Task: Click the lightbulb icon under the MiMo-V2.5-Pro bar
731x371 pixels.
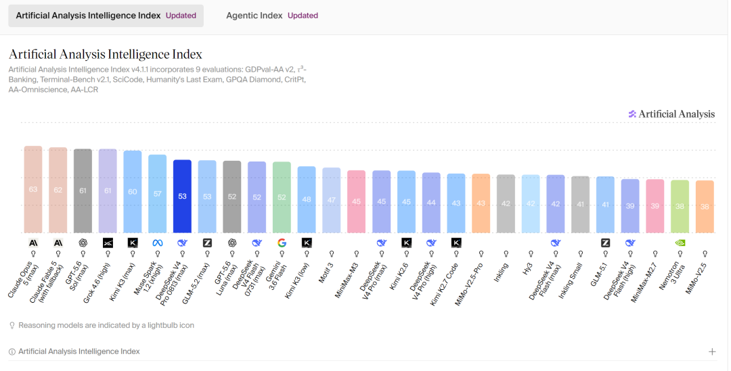Action: pyautogui.click(x=481, y=254)
